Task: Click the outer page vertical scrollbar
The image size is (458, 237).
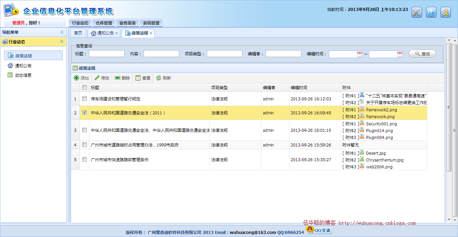Action: click(x=455, y=130)
